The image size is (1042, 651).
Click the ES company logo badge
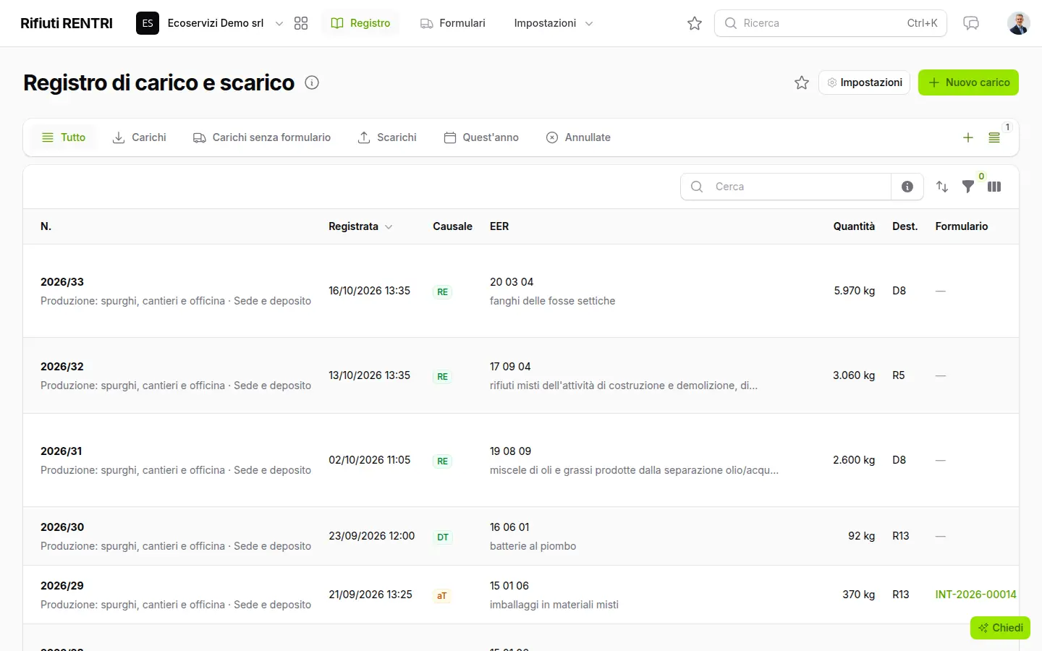tap(148, 23)
